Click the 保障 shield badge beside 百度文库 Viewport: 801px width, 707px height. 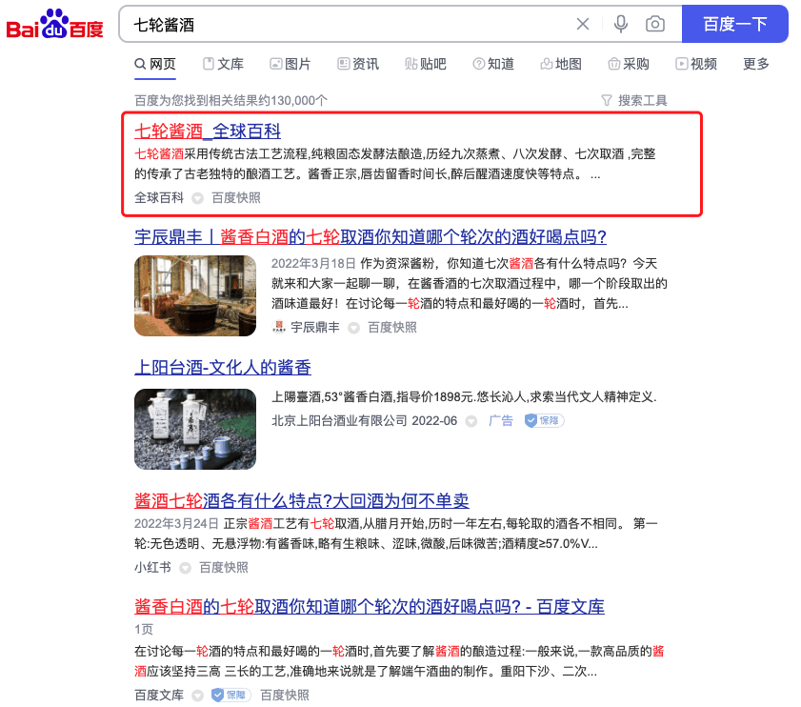point(230,695)
